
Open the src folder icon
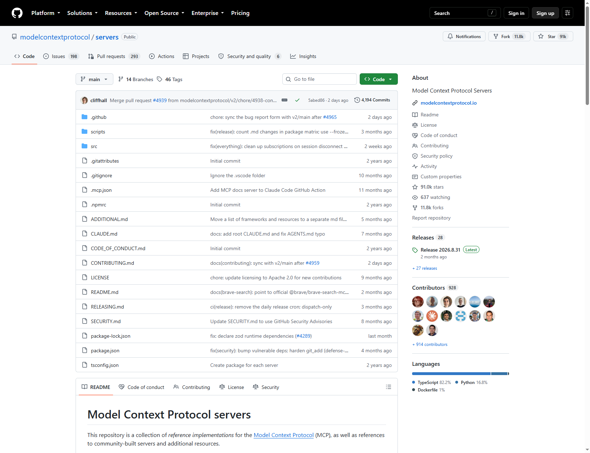(x=84, y=146)
